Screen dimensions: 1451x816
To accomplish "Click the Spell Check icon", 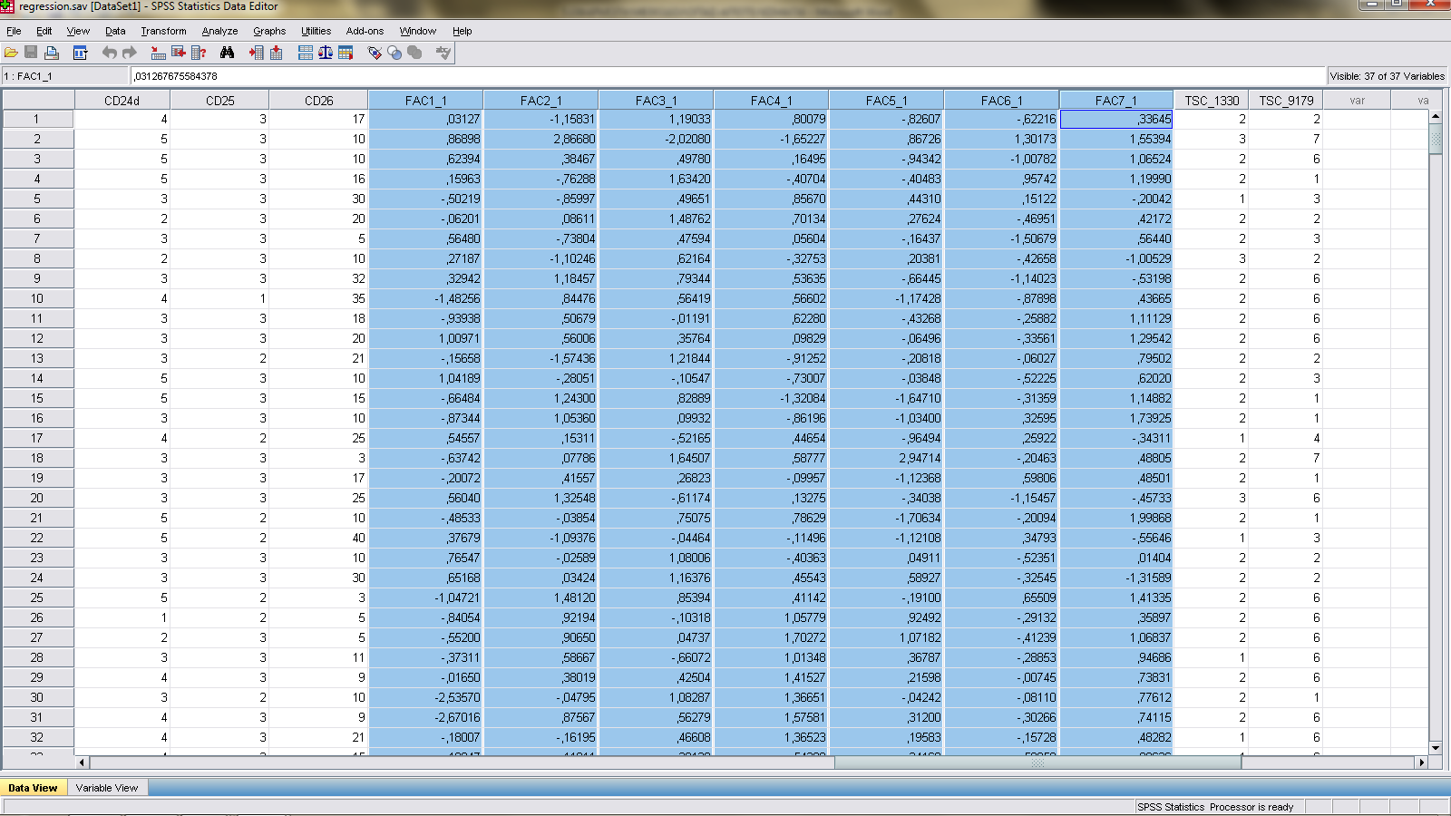I will [443, 53].
